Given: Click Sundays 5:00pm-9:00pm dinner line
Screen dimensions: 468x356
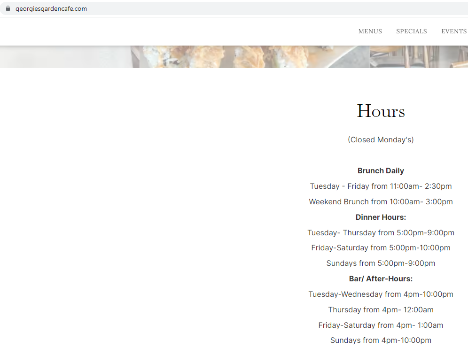Looking at the screenshot, I should coord(381,263).
